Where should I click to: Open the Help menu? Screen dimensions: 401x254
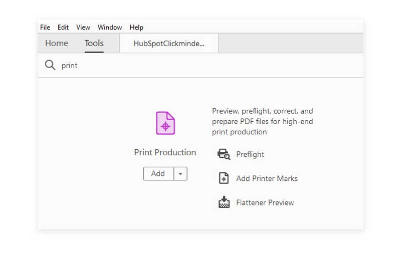click(136, 27)
